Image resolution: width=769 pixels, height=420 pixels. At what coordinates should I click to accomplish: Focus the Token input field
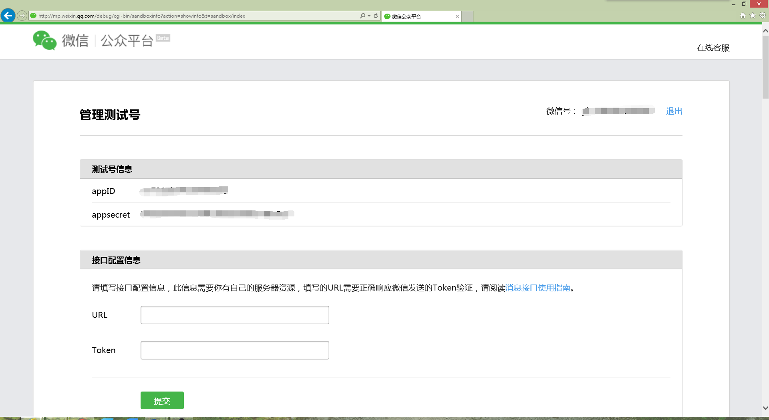pyautogui.click(x=235, y=350)
